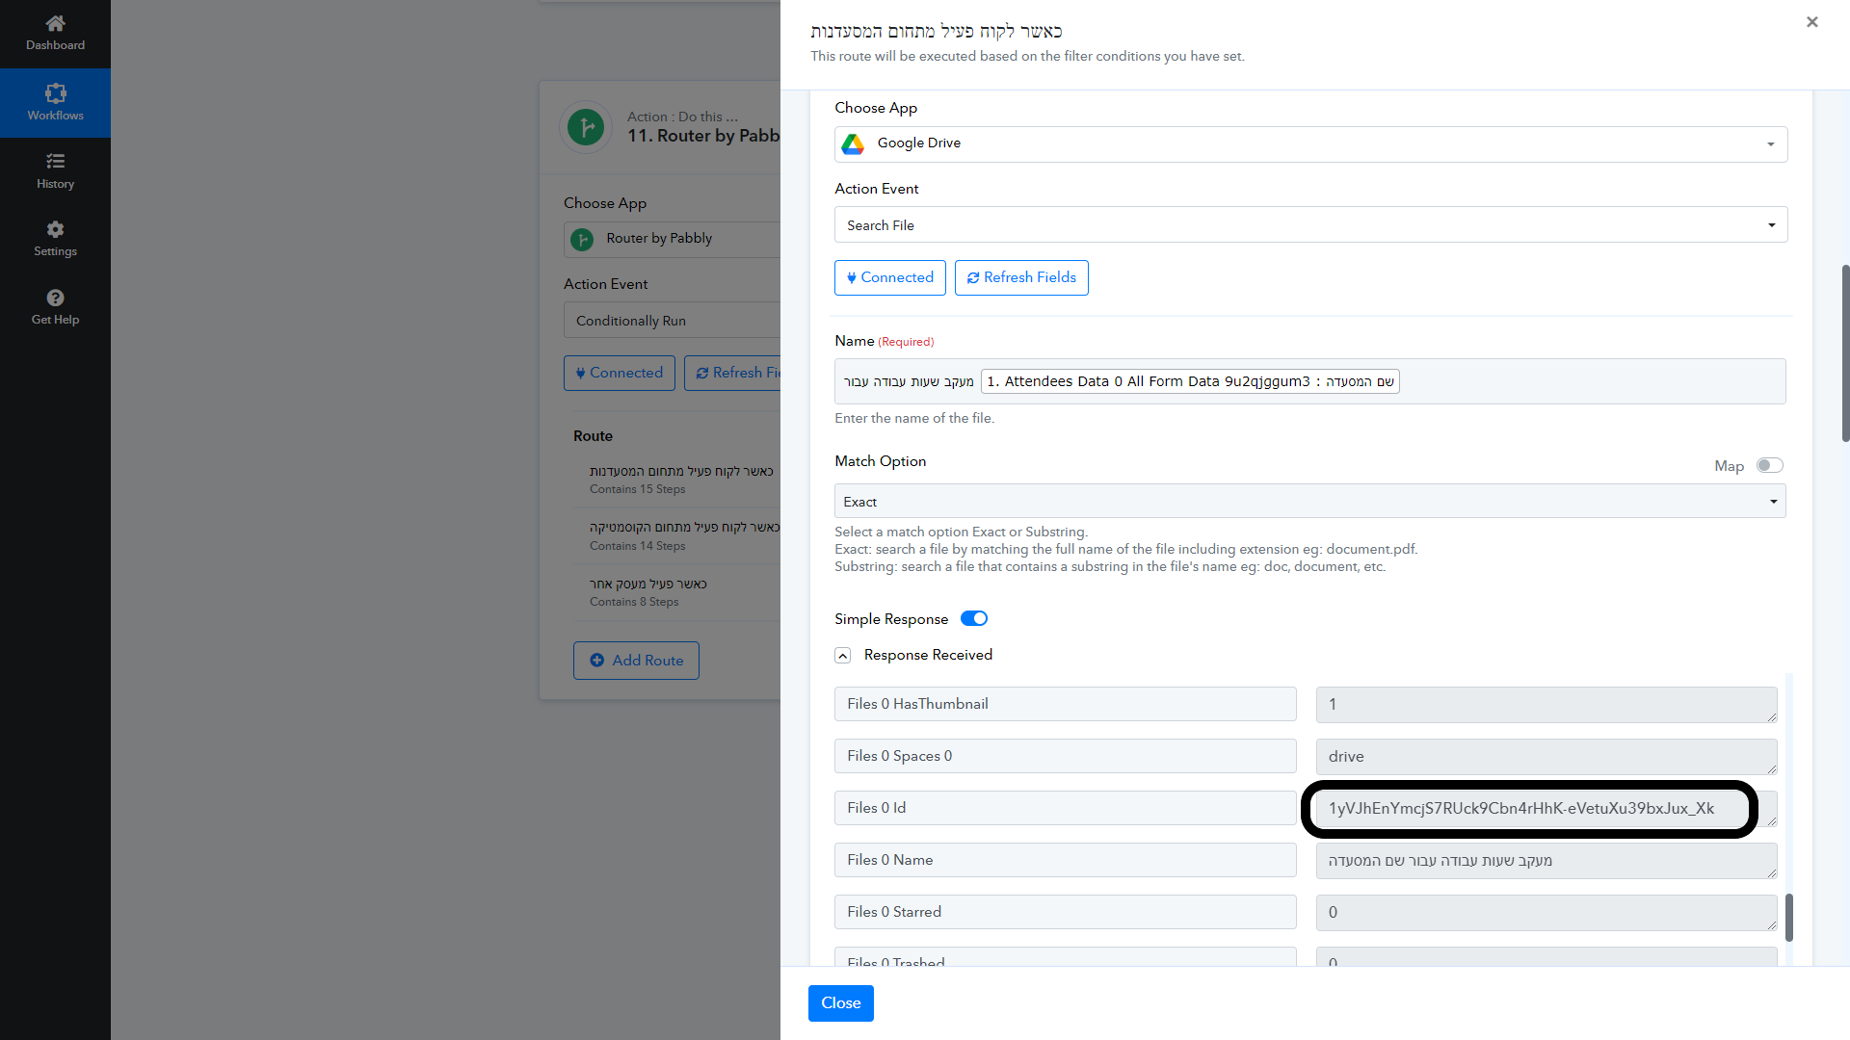Click the Files 0 Starred value field
Screen dimensions: 1850x1040
point(1546,913)
